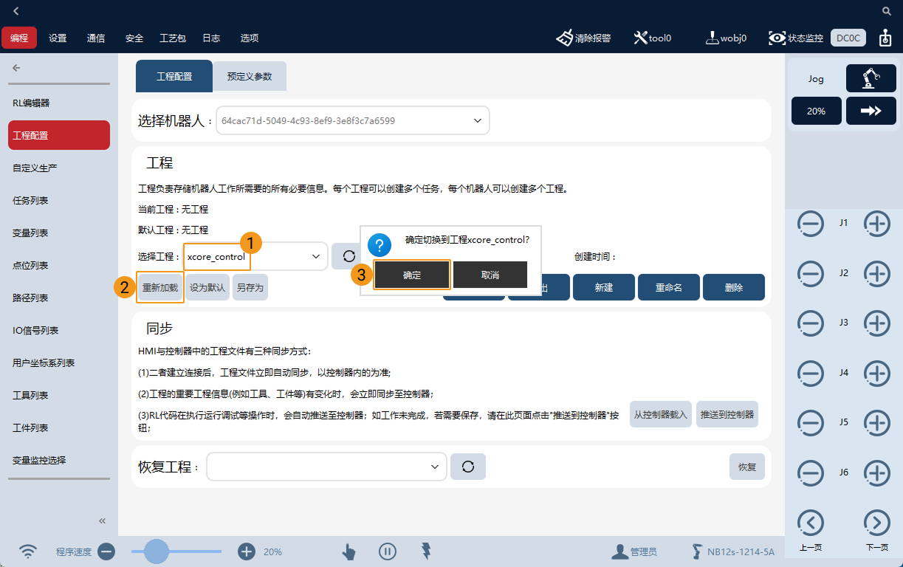Open 状态监控 status monitor

click(795, 38)
